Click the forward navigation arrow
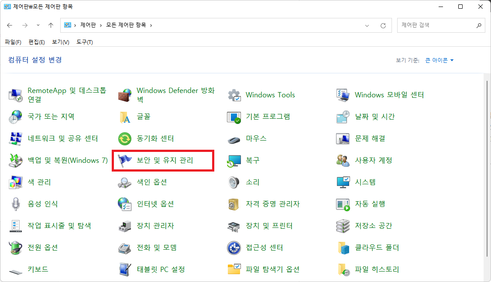 pyautogui.click(x=25, y=25)
